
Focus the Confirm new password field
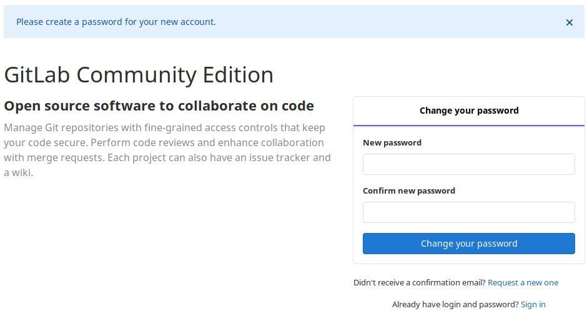click(468, 212)
